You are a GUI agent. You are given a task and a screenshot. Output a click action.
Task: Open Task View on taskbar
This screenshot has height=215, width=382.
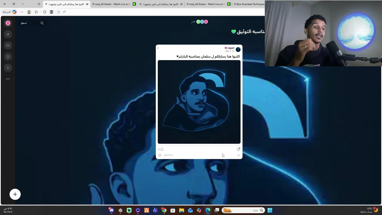pos(217,210)
